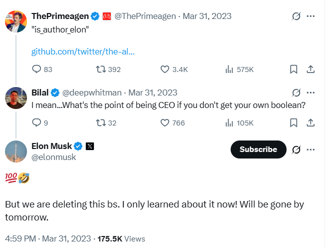Open Elon Musk's profile picture
This screenshot has width=326, height=248.
(x=16, y=151)
